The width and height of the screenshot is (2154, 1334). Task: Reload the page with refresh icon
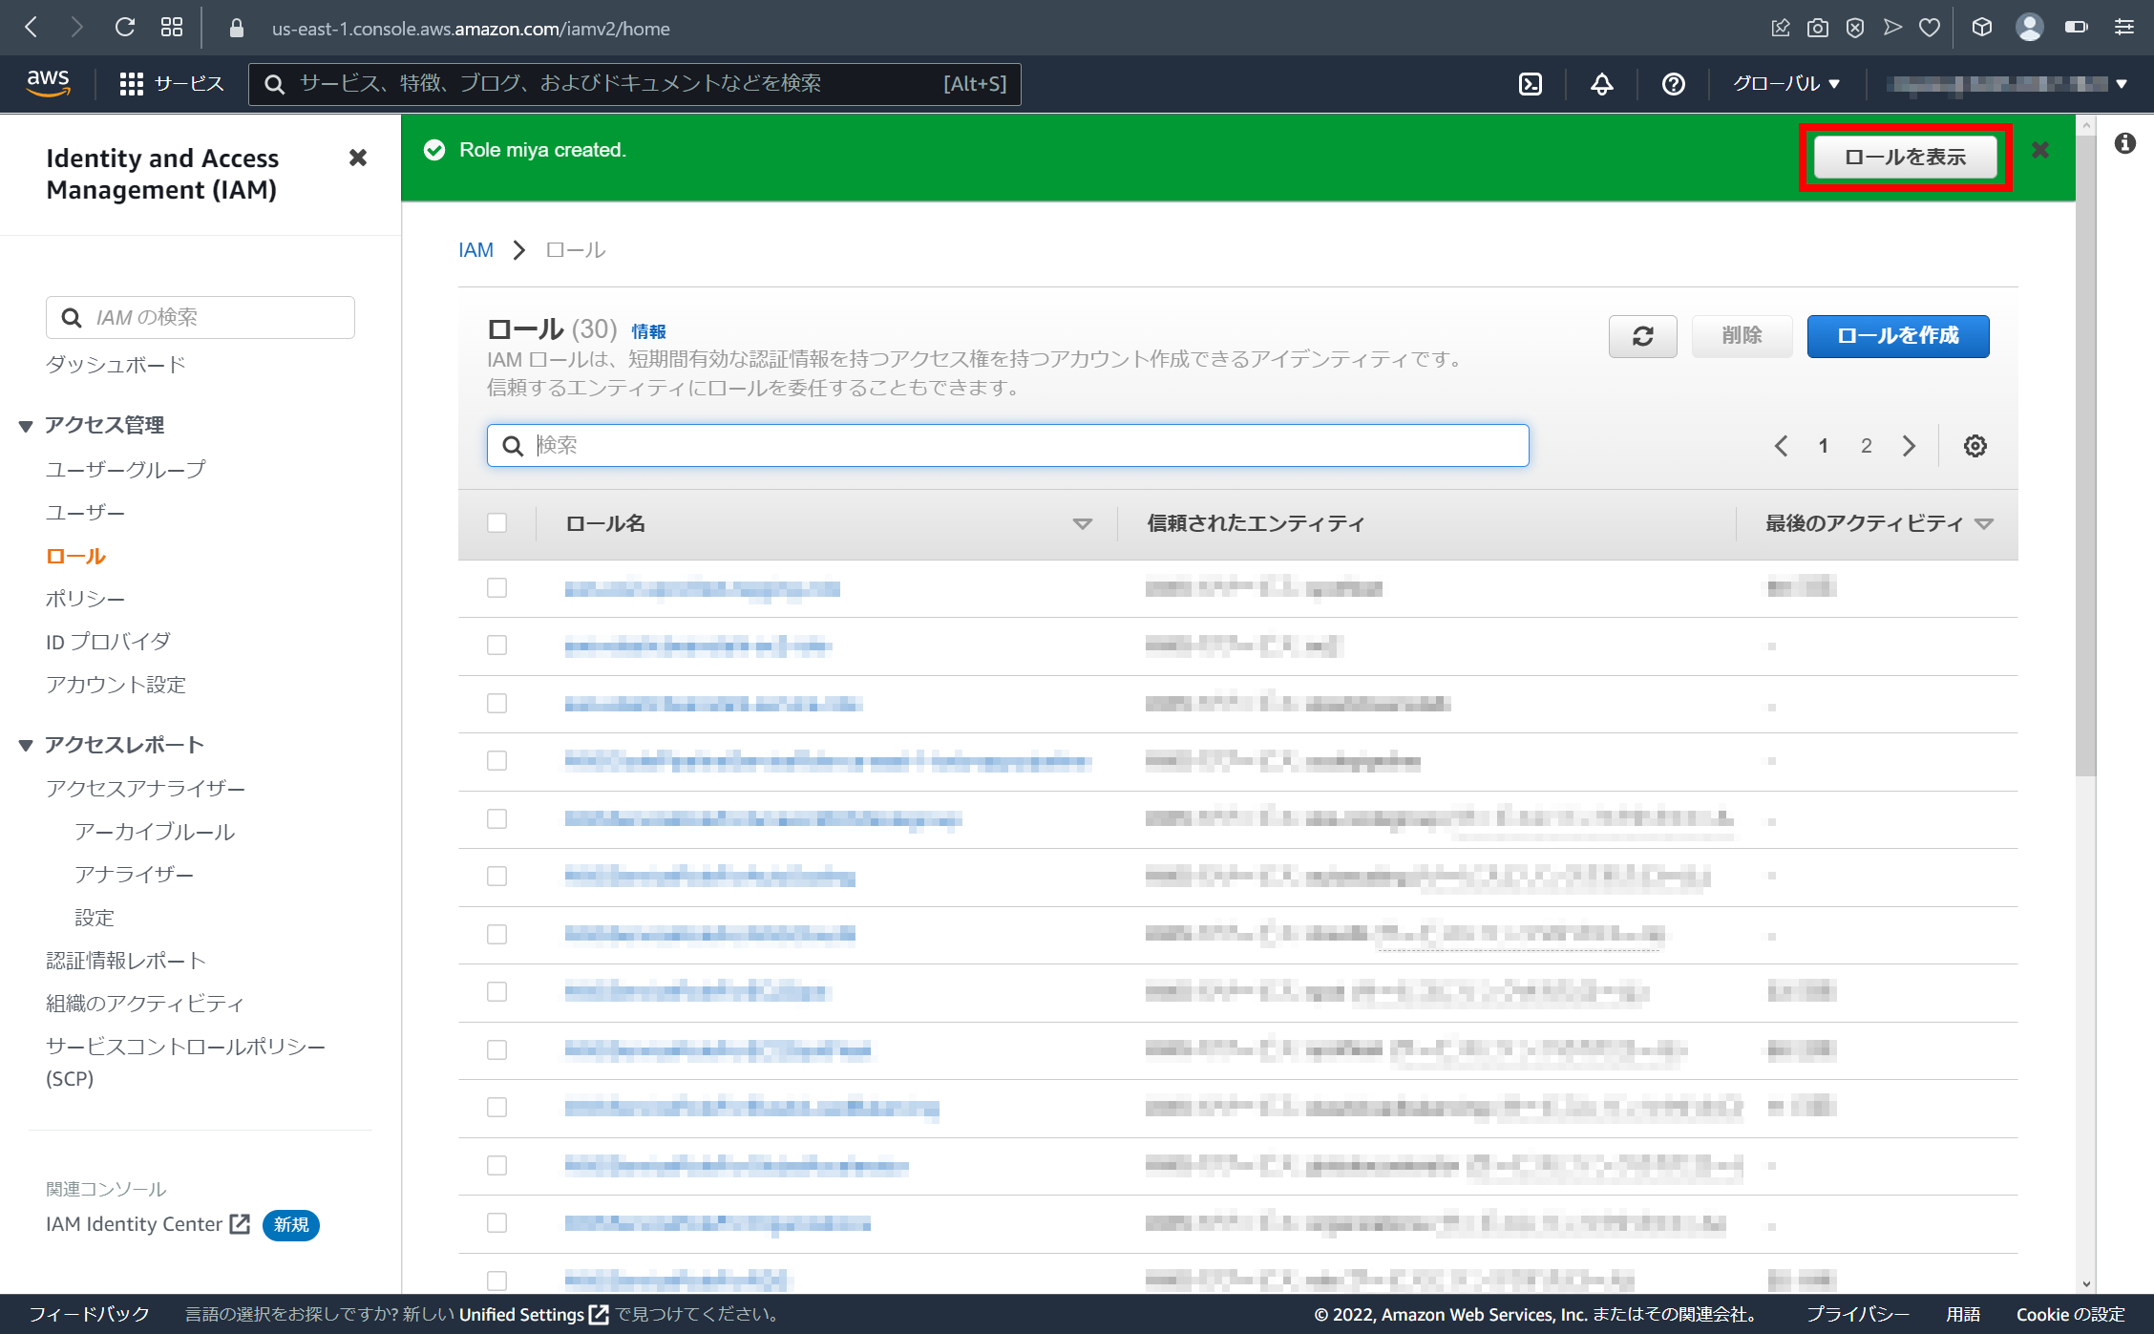tap(125, 28)
